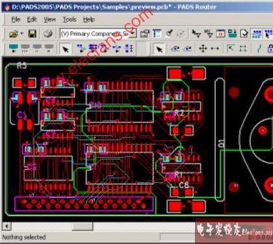
Task: Click the four-way Move arrows icon
Action: [203, 49]
